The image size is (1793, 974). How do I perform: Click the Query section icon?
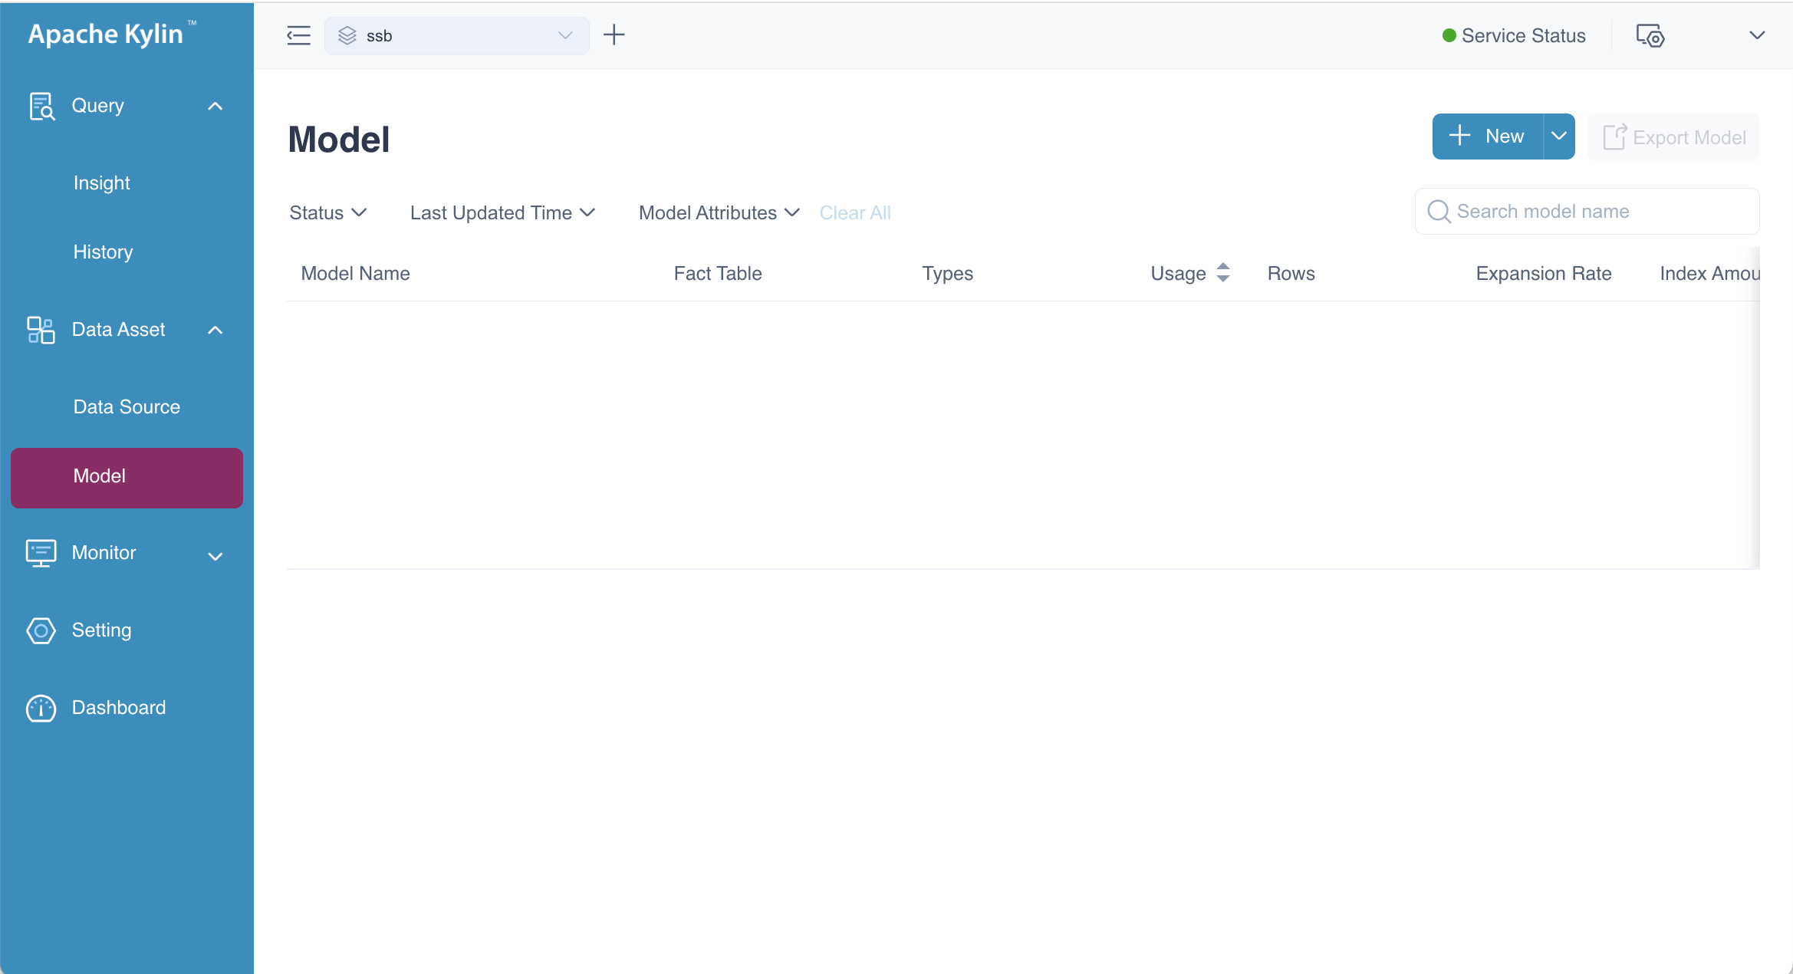tap(41, 106)
